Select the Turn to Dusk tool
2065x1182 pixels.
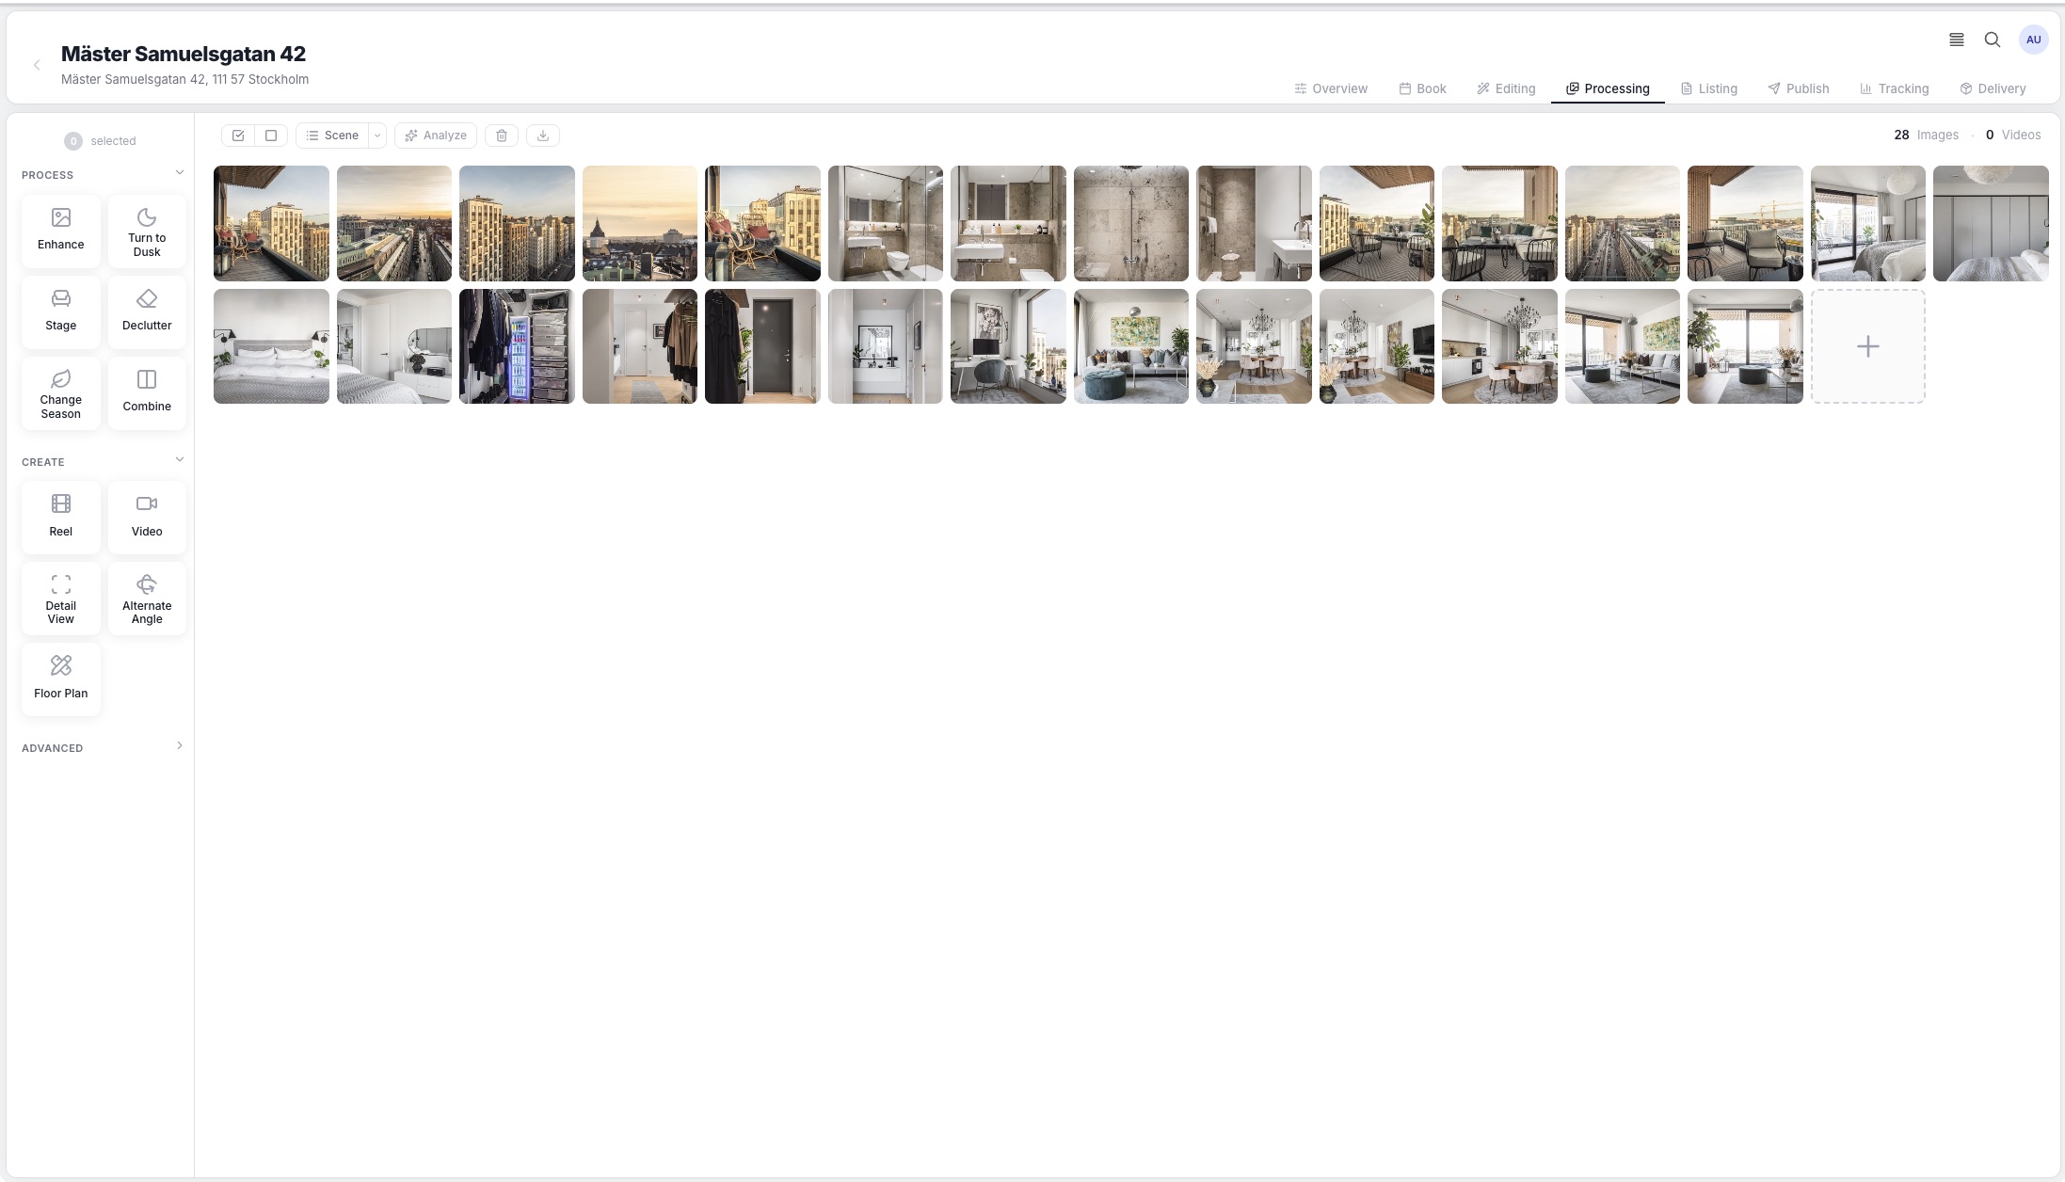click(x=147, y=231)
